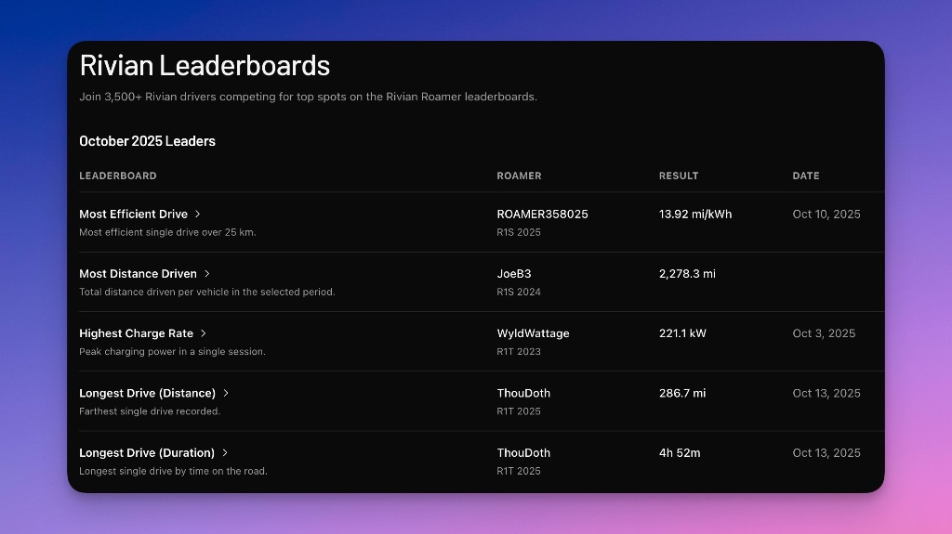952x534 pixels.
Task: Click R1T 2023 vehicle label under WyldWattage
Action: coord(519,351)
